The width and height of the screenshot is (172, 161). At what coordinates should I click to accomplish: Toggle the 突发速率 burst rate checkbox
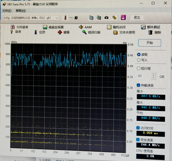click(138, 140)
